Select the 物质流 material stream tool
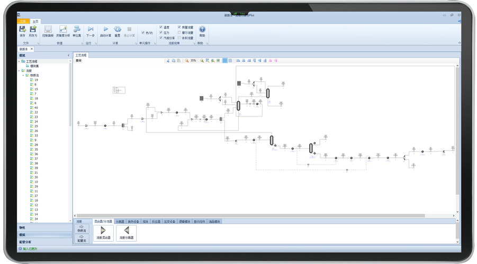 [82, 229]
